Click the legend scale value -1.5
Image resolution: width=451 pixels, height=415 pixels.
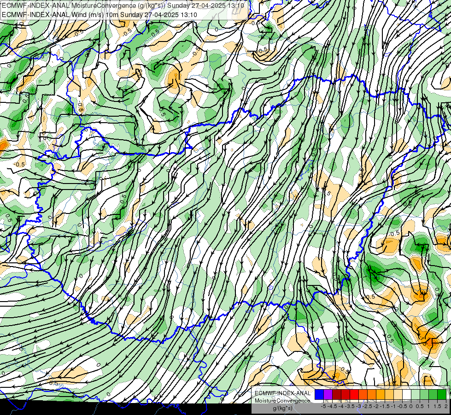point(385,406)
